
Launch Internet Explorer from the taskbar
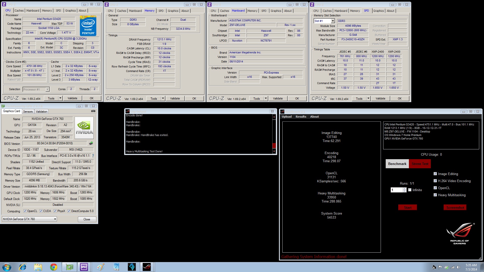tap(23, 267)
